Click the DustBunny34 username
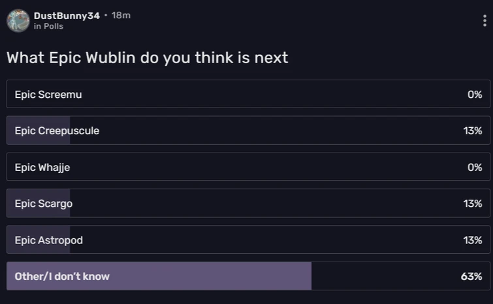This screenshot has width=493, height=304. [67, 15]
